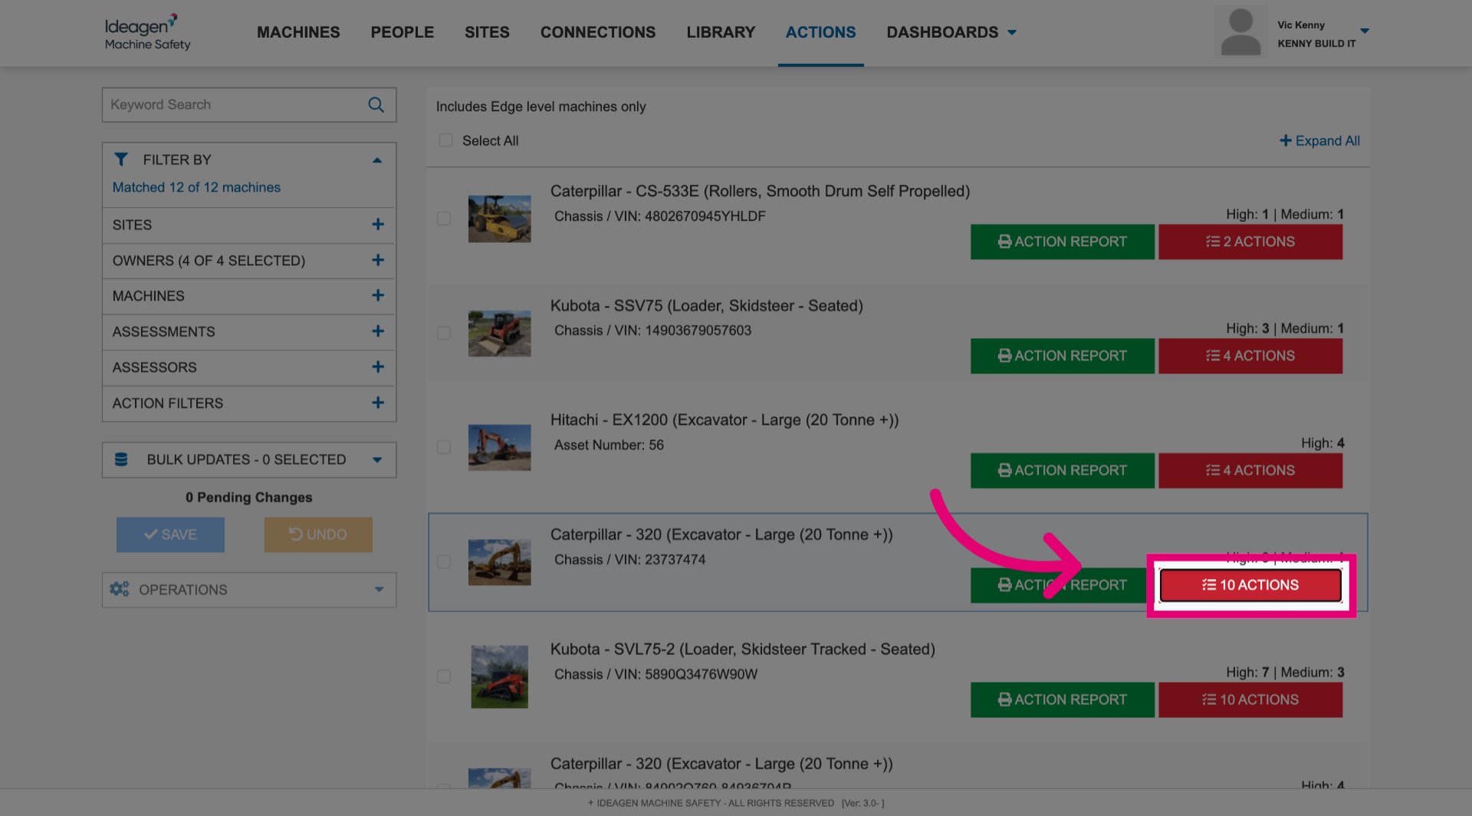
Task: Click the Kubota - SSV75 machine title
Action: 706,306
